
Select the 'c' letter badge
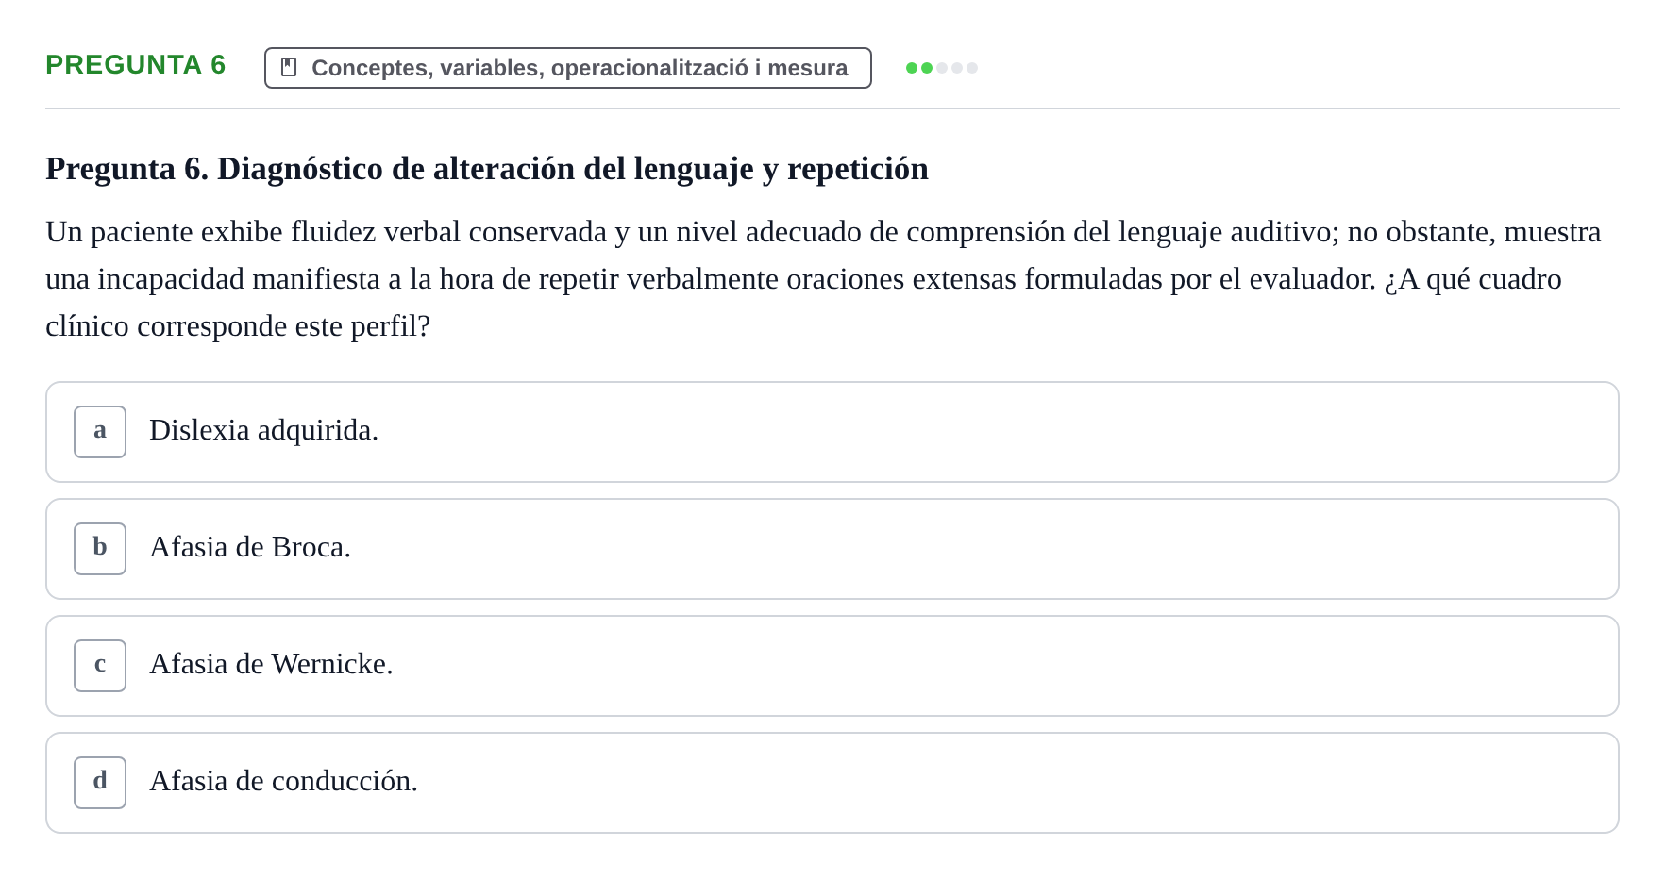coord(100,666)
